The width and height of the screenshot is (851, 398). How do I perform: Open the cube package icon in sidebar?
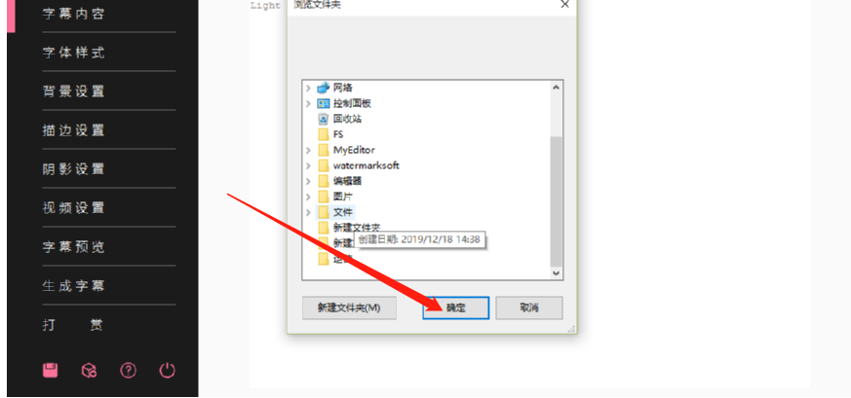click(89, 371)
